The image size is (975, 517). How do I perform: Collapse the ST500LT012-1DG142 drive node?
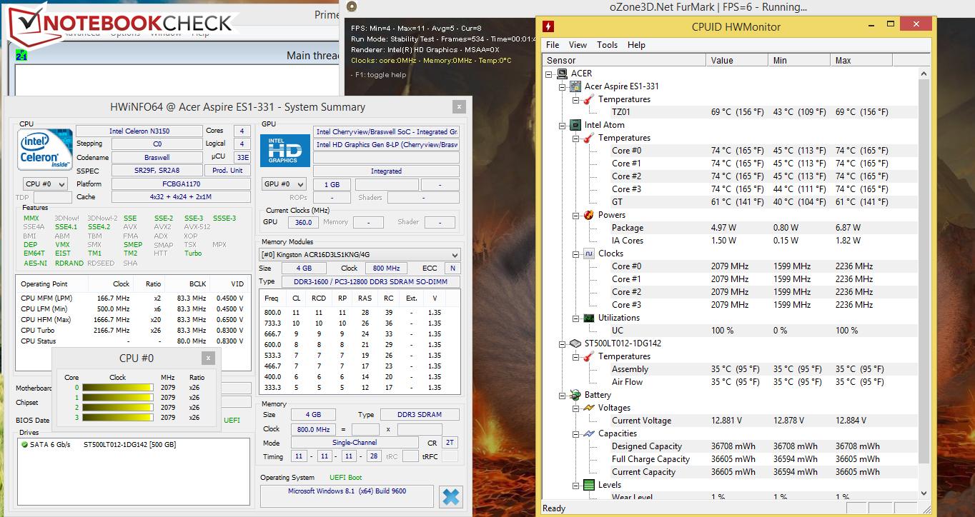pos(563,343)
